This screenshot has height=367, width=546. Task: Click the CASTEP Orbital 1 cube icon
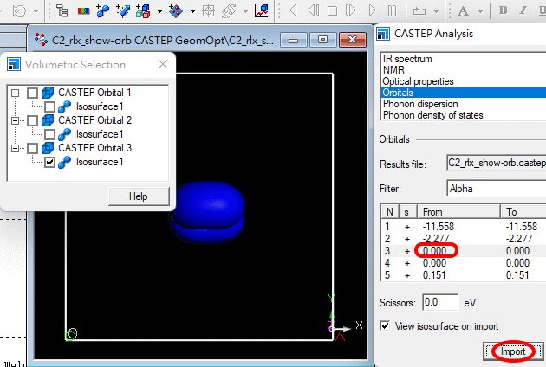48,93
